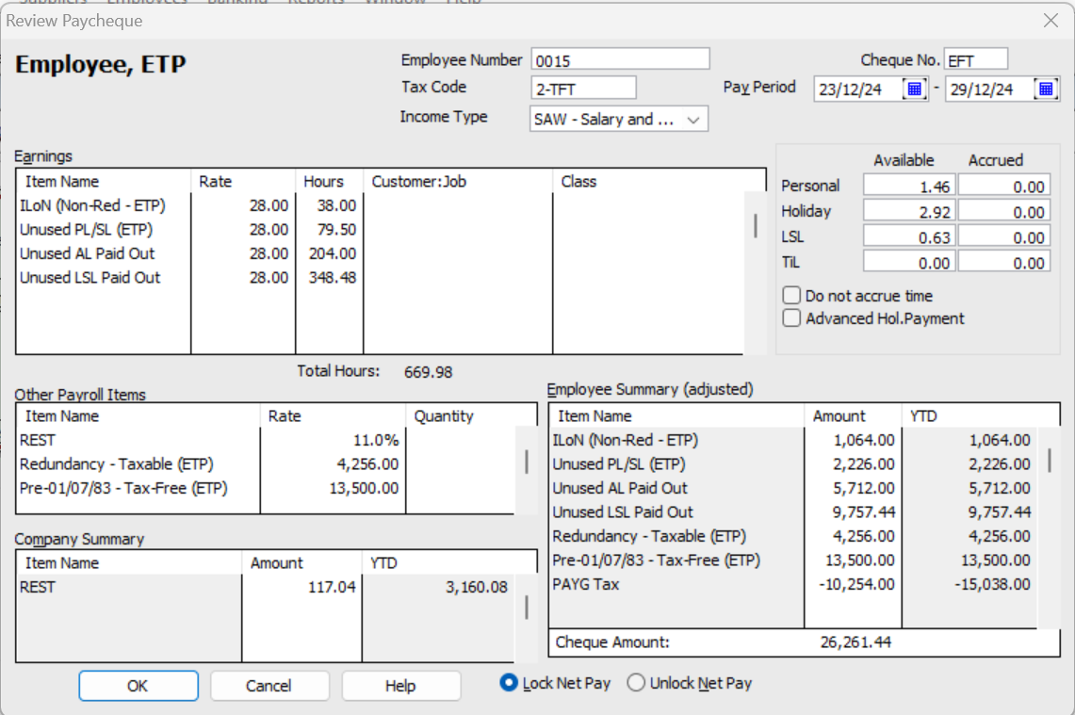
Task: Open calendar for pay period start date
Action: coord(915,89)
